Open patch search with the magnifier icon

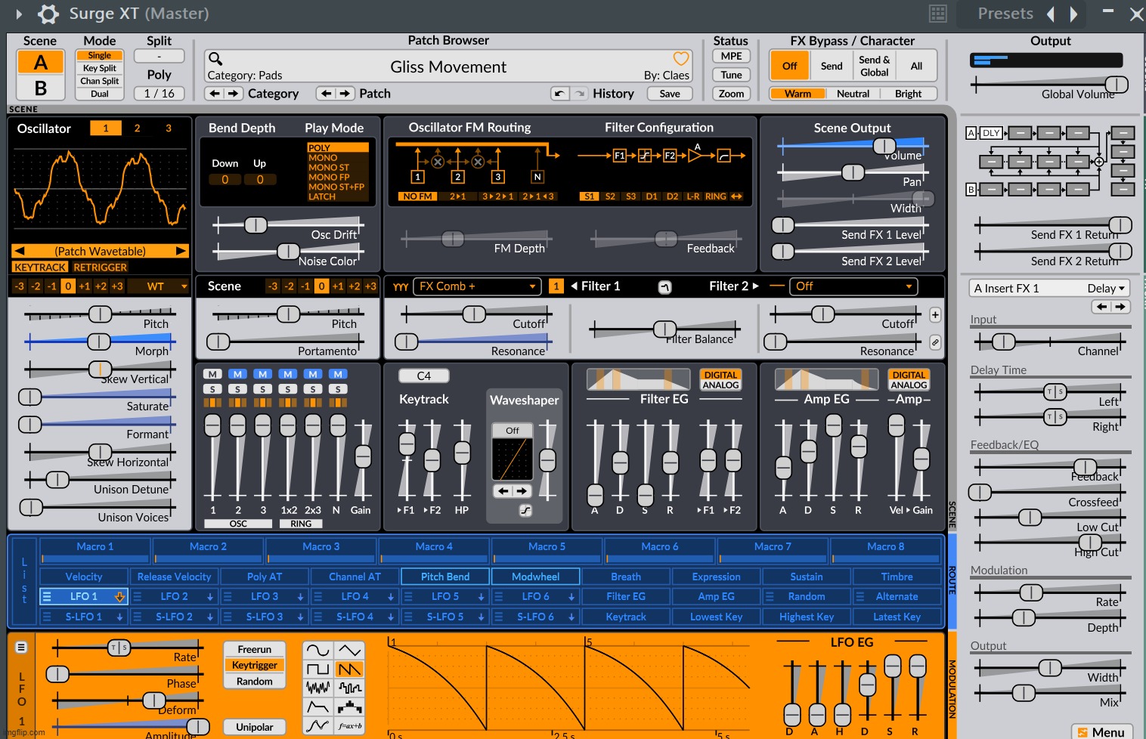tap(215, 59)
